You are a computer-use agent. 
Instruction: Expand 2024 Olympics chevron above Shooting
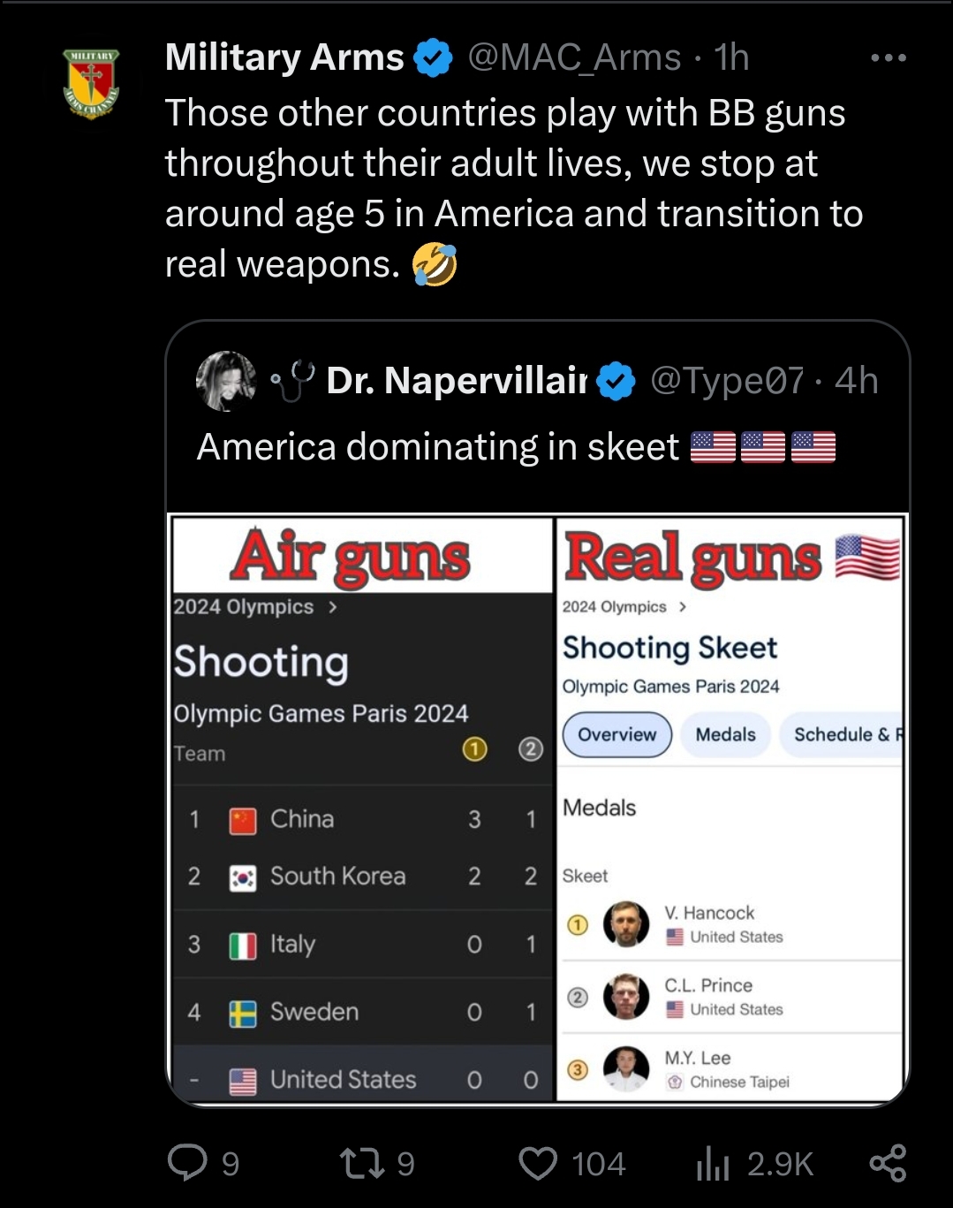tap(333, 607)
